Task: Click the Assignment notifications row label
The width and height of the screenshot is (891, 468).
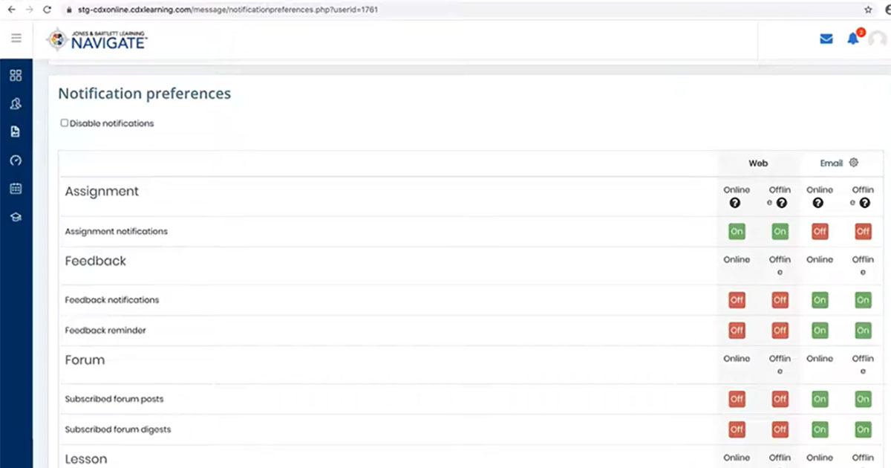Action: (117, 232)
